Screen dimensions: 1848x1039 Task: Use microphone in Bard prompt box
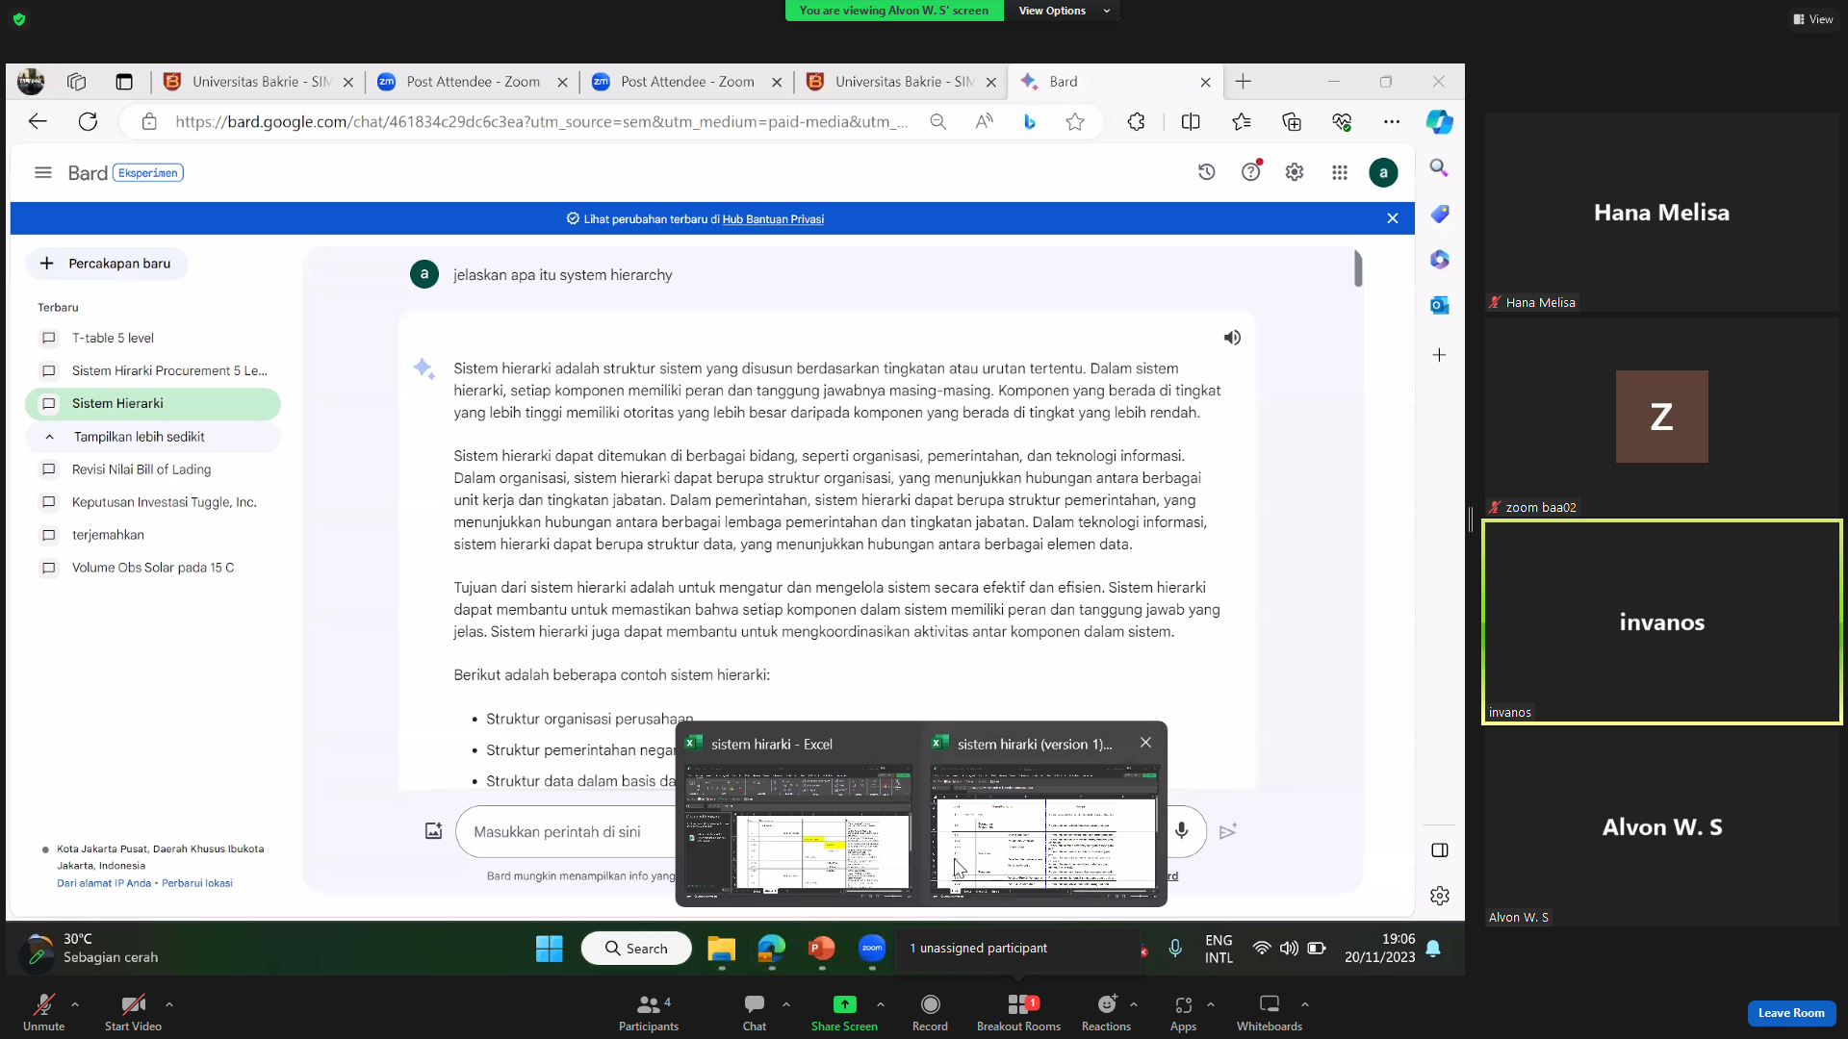[1181, 831]
